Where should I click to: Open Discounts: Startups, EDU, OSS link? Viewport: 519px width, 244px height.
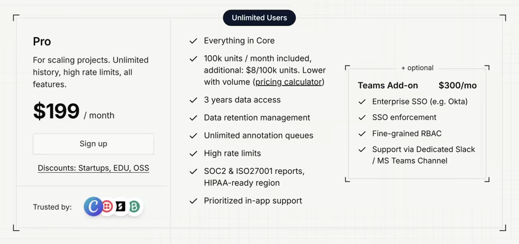pyautogui.click(x=93, y=168)
